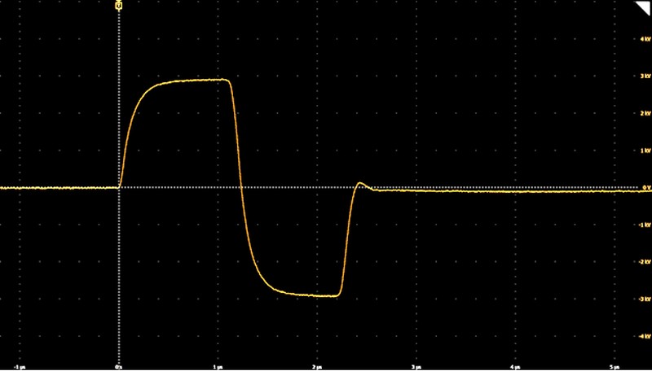Click the 3 kV vertical scale label

(645, 76)
